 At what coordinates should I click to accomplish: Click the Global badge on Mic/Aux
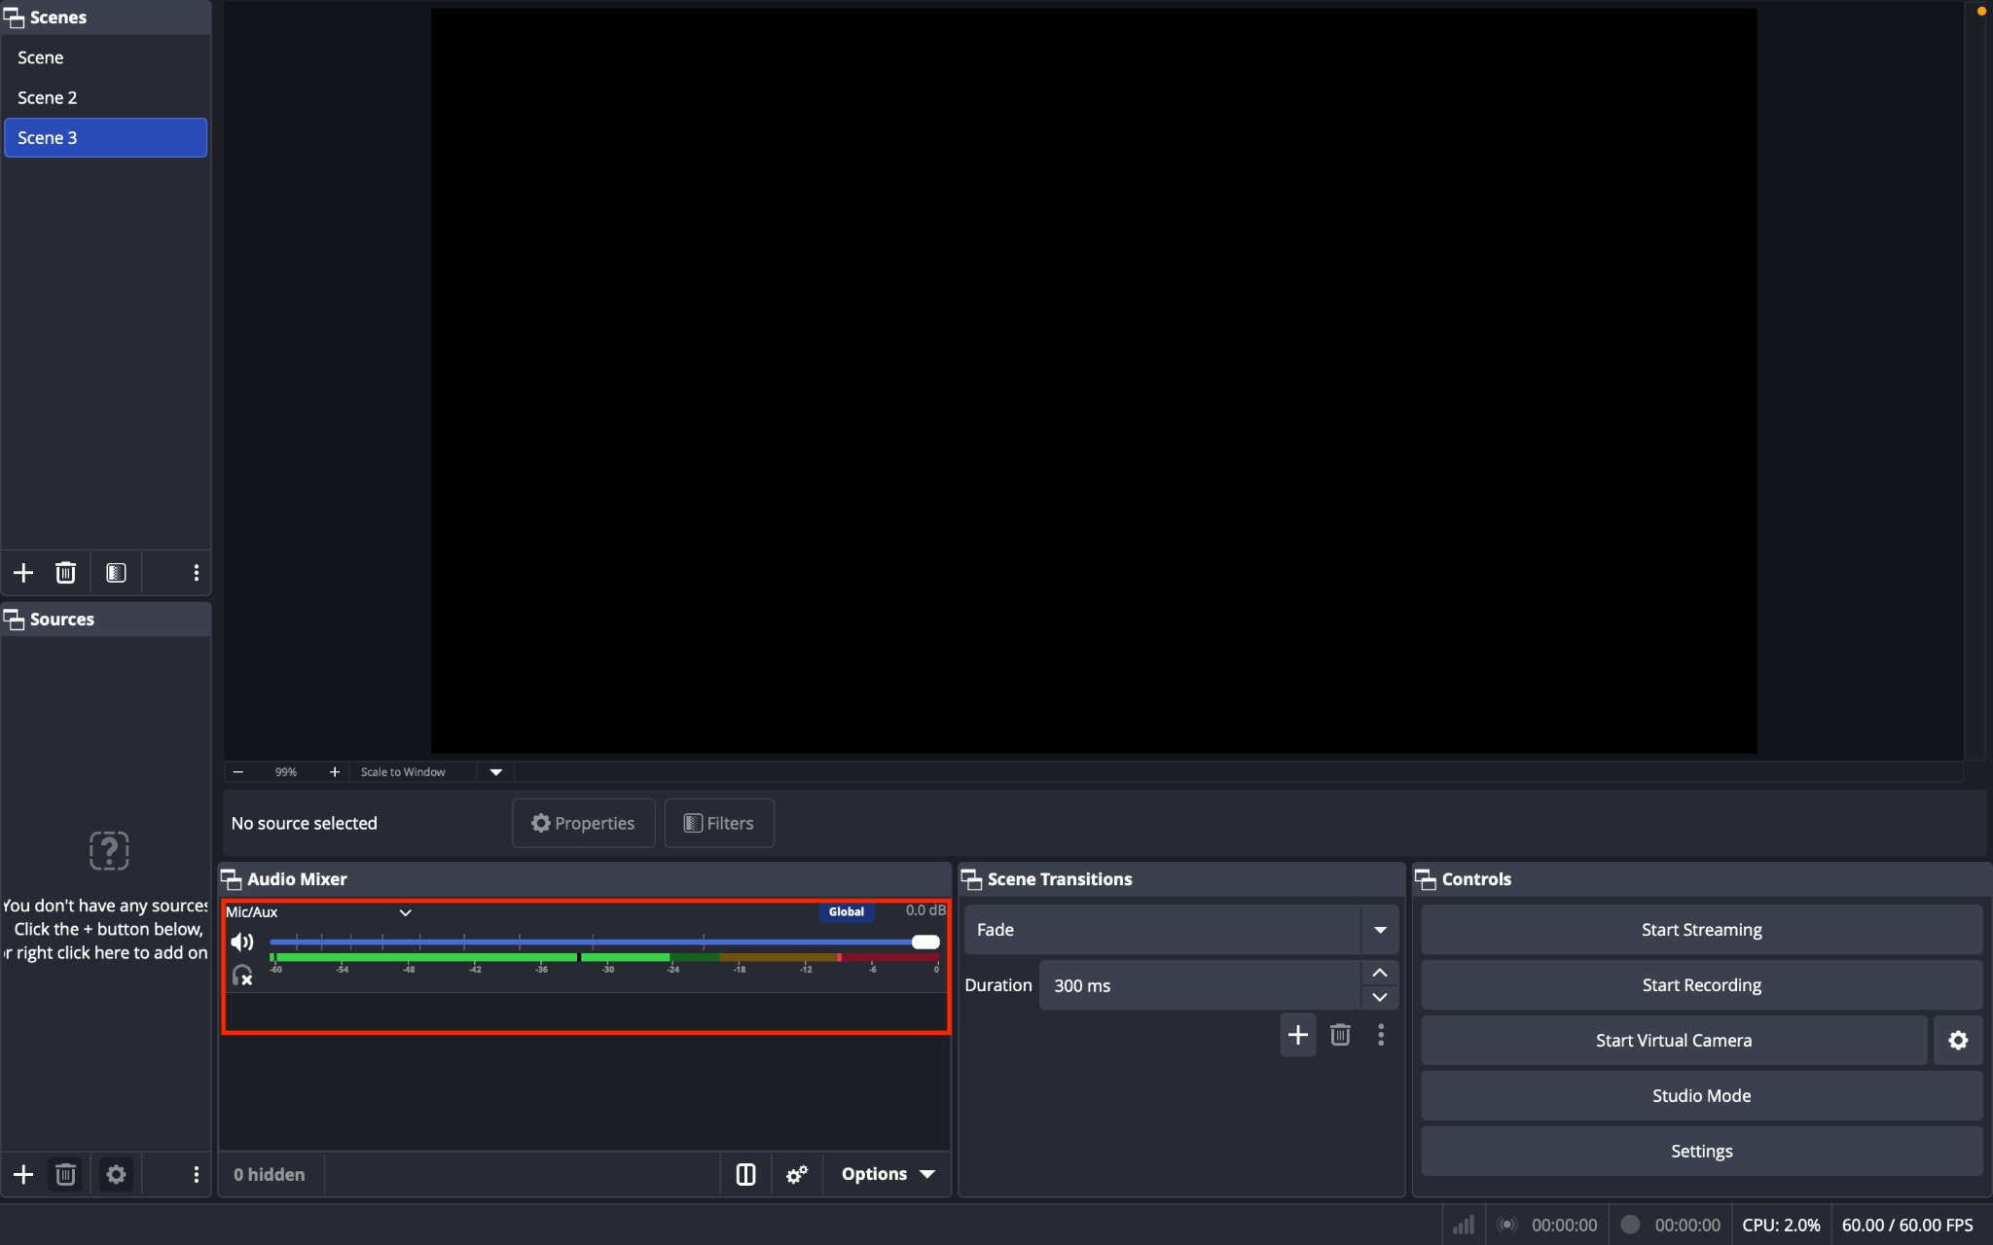[846, 911]
